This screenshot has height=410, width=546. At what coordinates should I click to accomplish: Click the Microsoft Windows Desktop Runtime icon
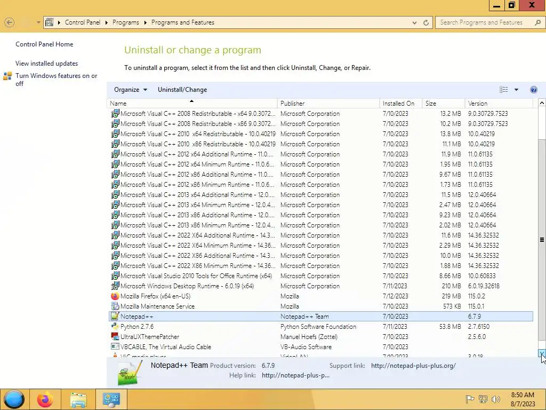[115, 286]
